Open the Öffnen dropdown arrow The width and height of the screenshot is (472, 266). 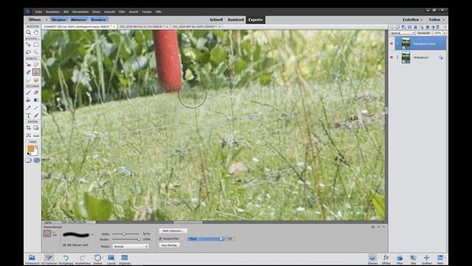(x=46, y=20)
